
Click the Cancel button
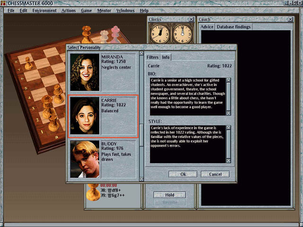click(x=215, y=174)
